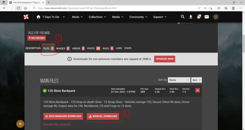Close the 160 Slots Backpack tab
This screenshot has height=130, width=245.
[x=43, y=2]
